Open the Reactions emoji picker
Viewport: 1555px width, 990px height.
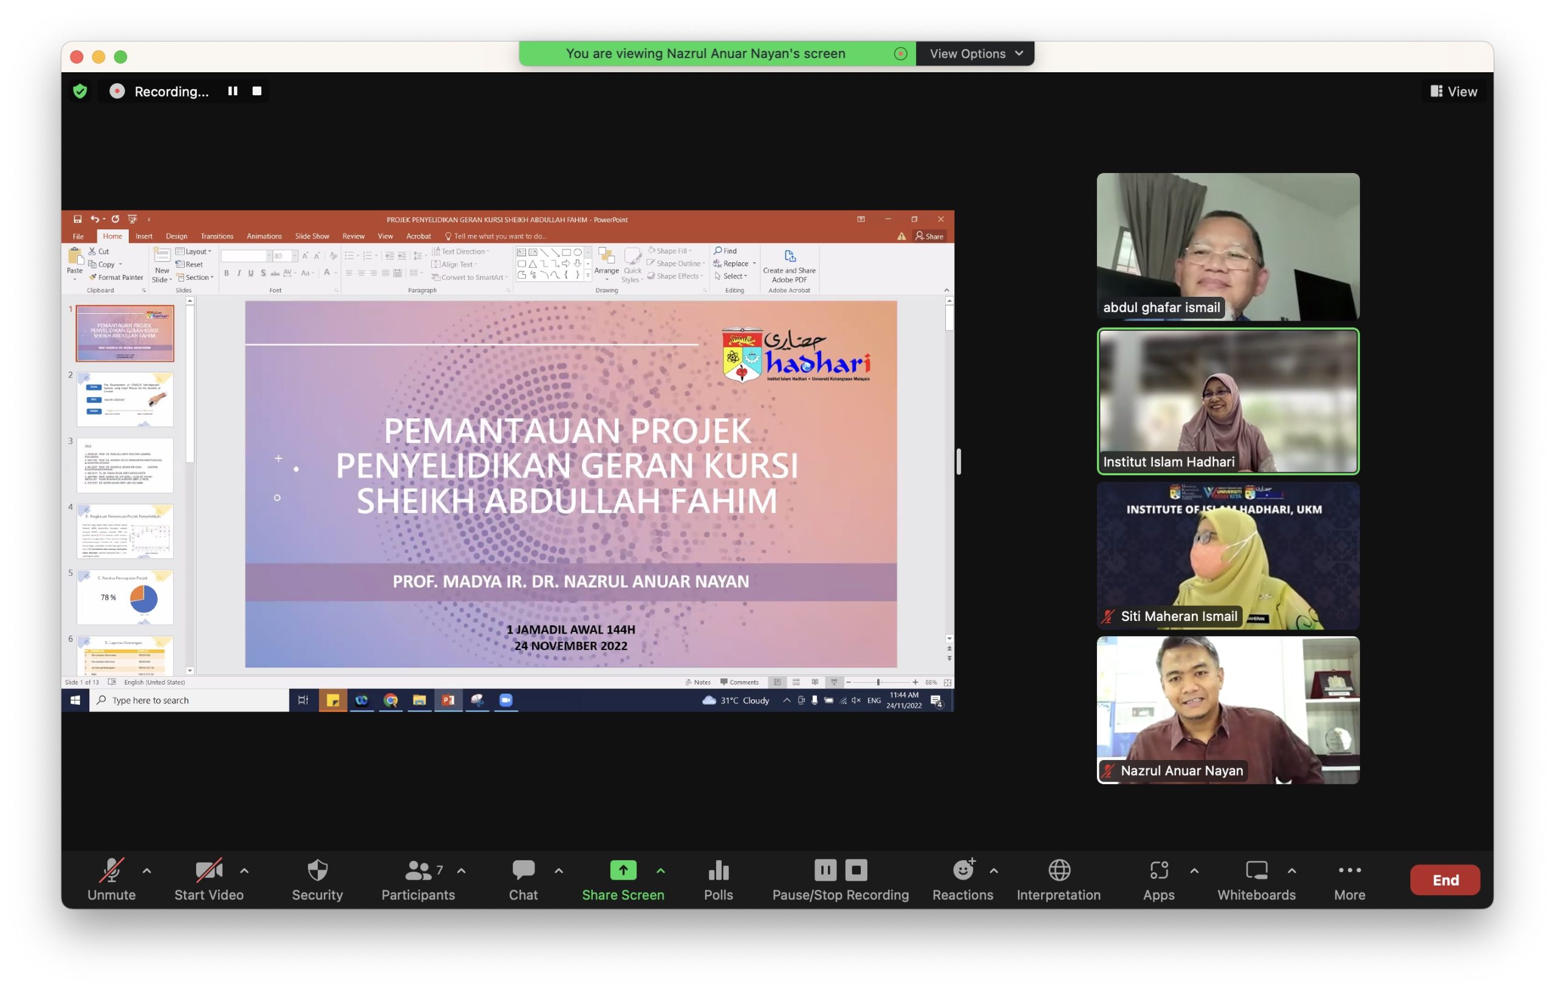click(x=962, y=878)
